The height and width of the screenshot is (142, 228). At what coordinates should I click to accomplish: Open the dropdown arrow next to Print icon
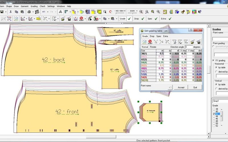[x=33, y=12]
